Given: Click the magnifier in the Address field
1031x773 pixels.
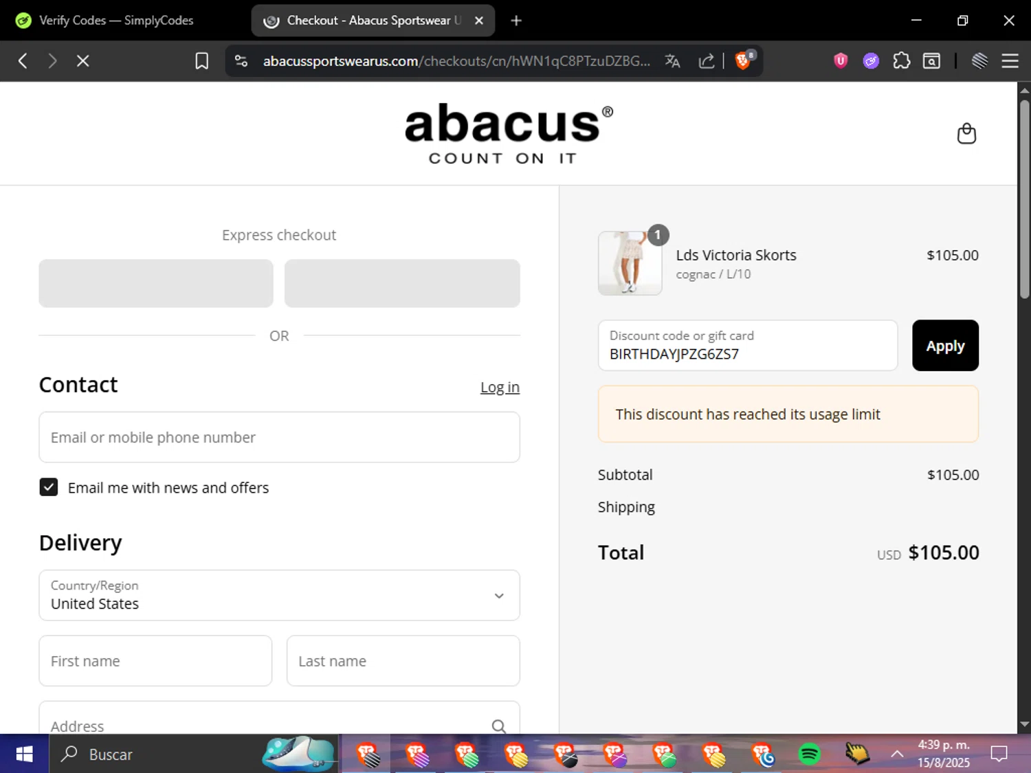Looking at the screenshot, I should click(499, 726).
